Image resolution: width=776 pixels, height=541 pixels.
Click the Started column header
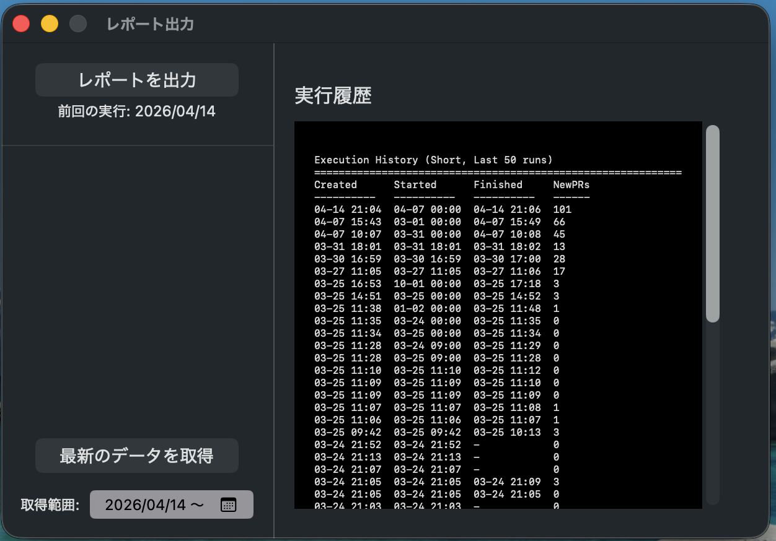[415, 184]
